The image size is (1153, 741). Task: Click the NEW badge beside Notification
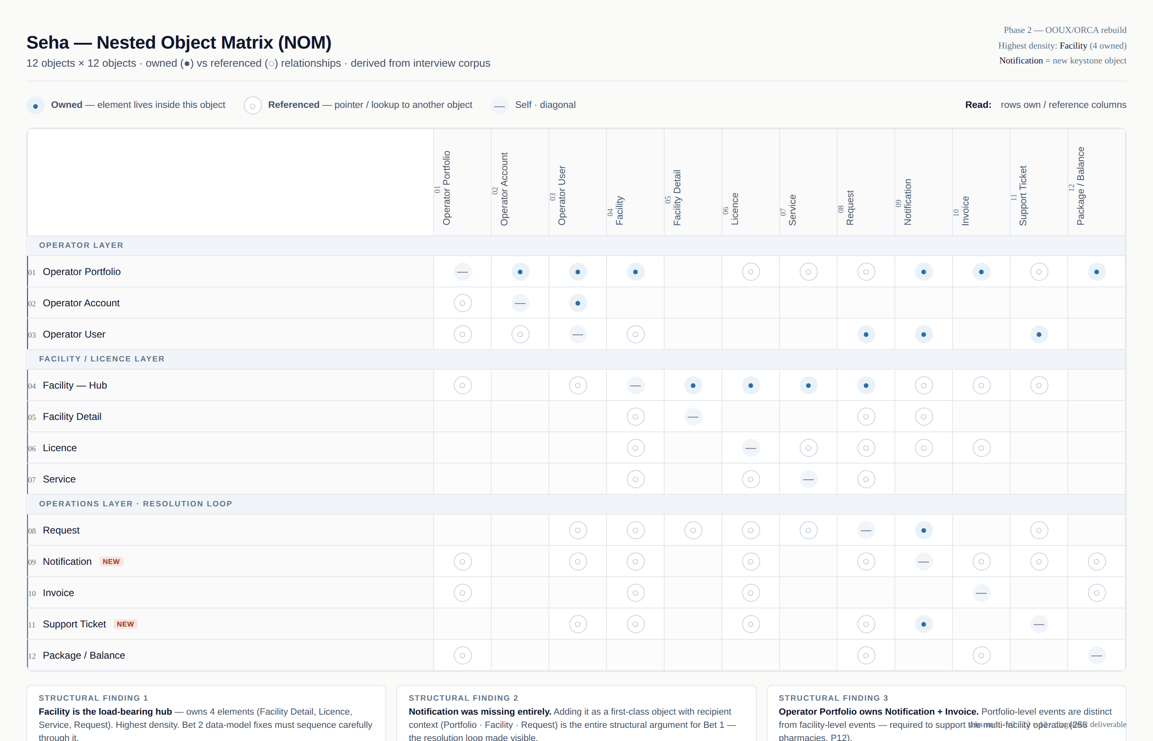[x=111, y=561]
